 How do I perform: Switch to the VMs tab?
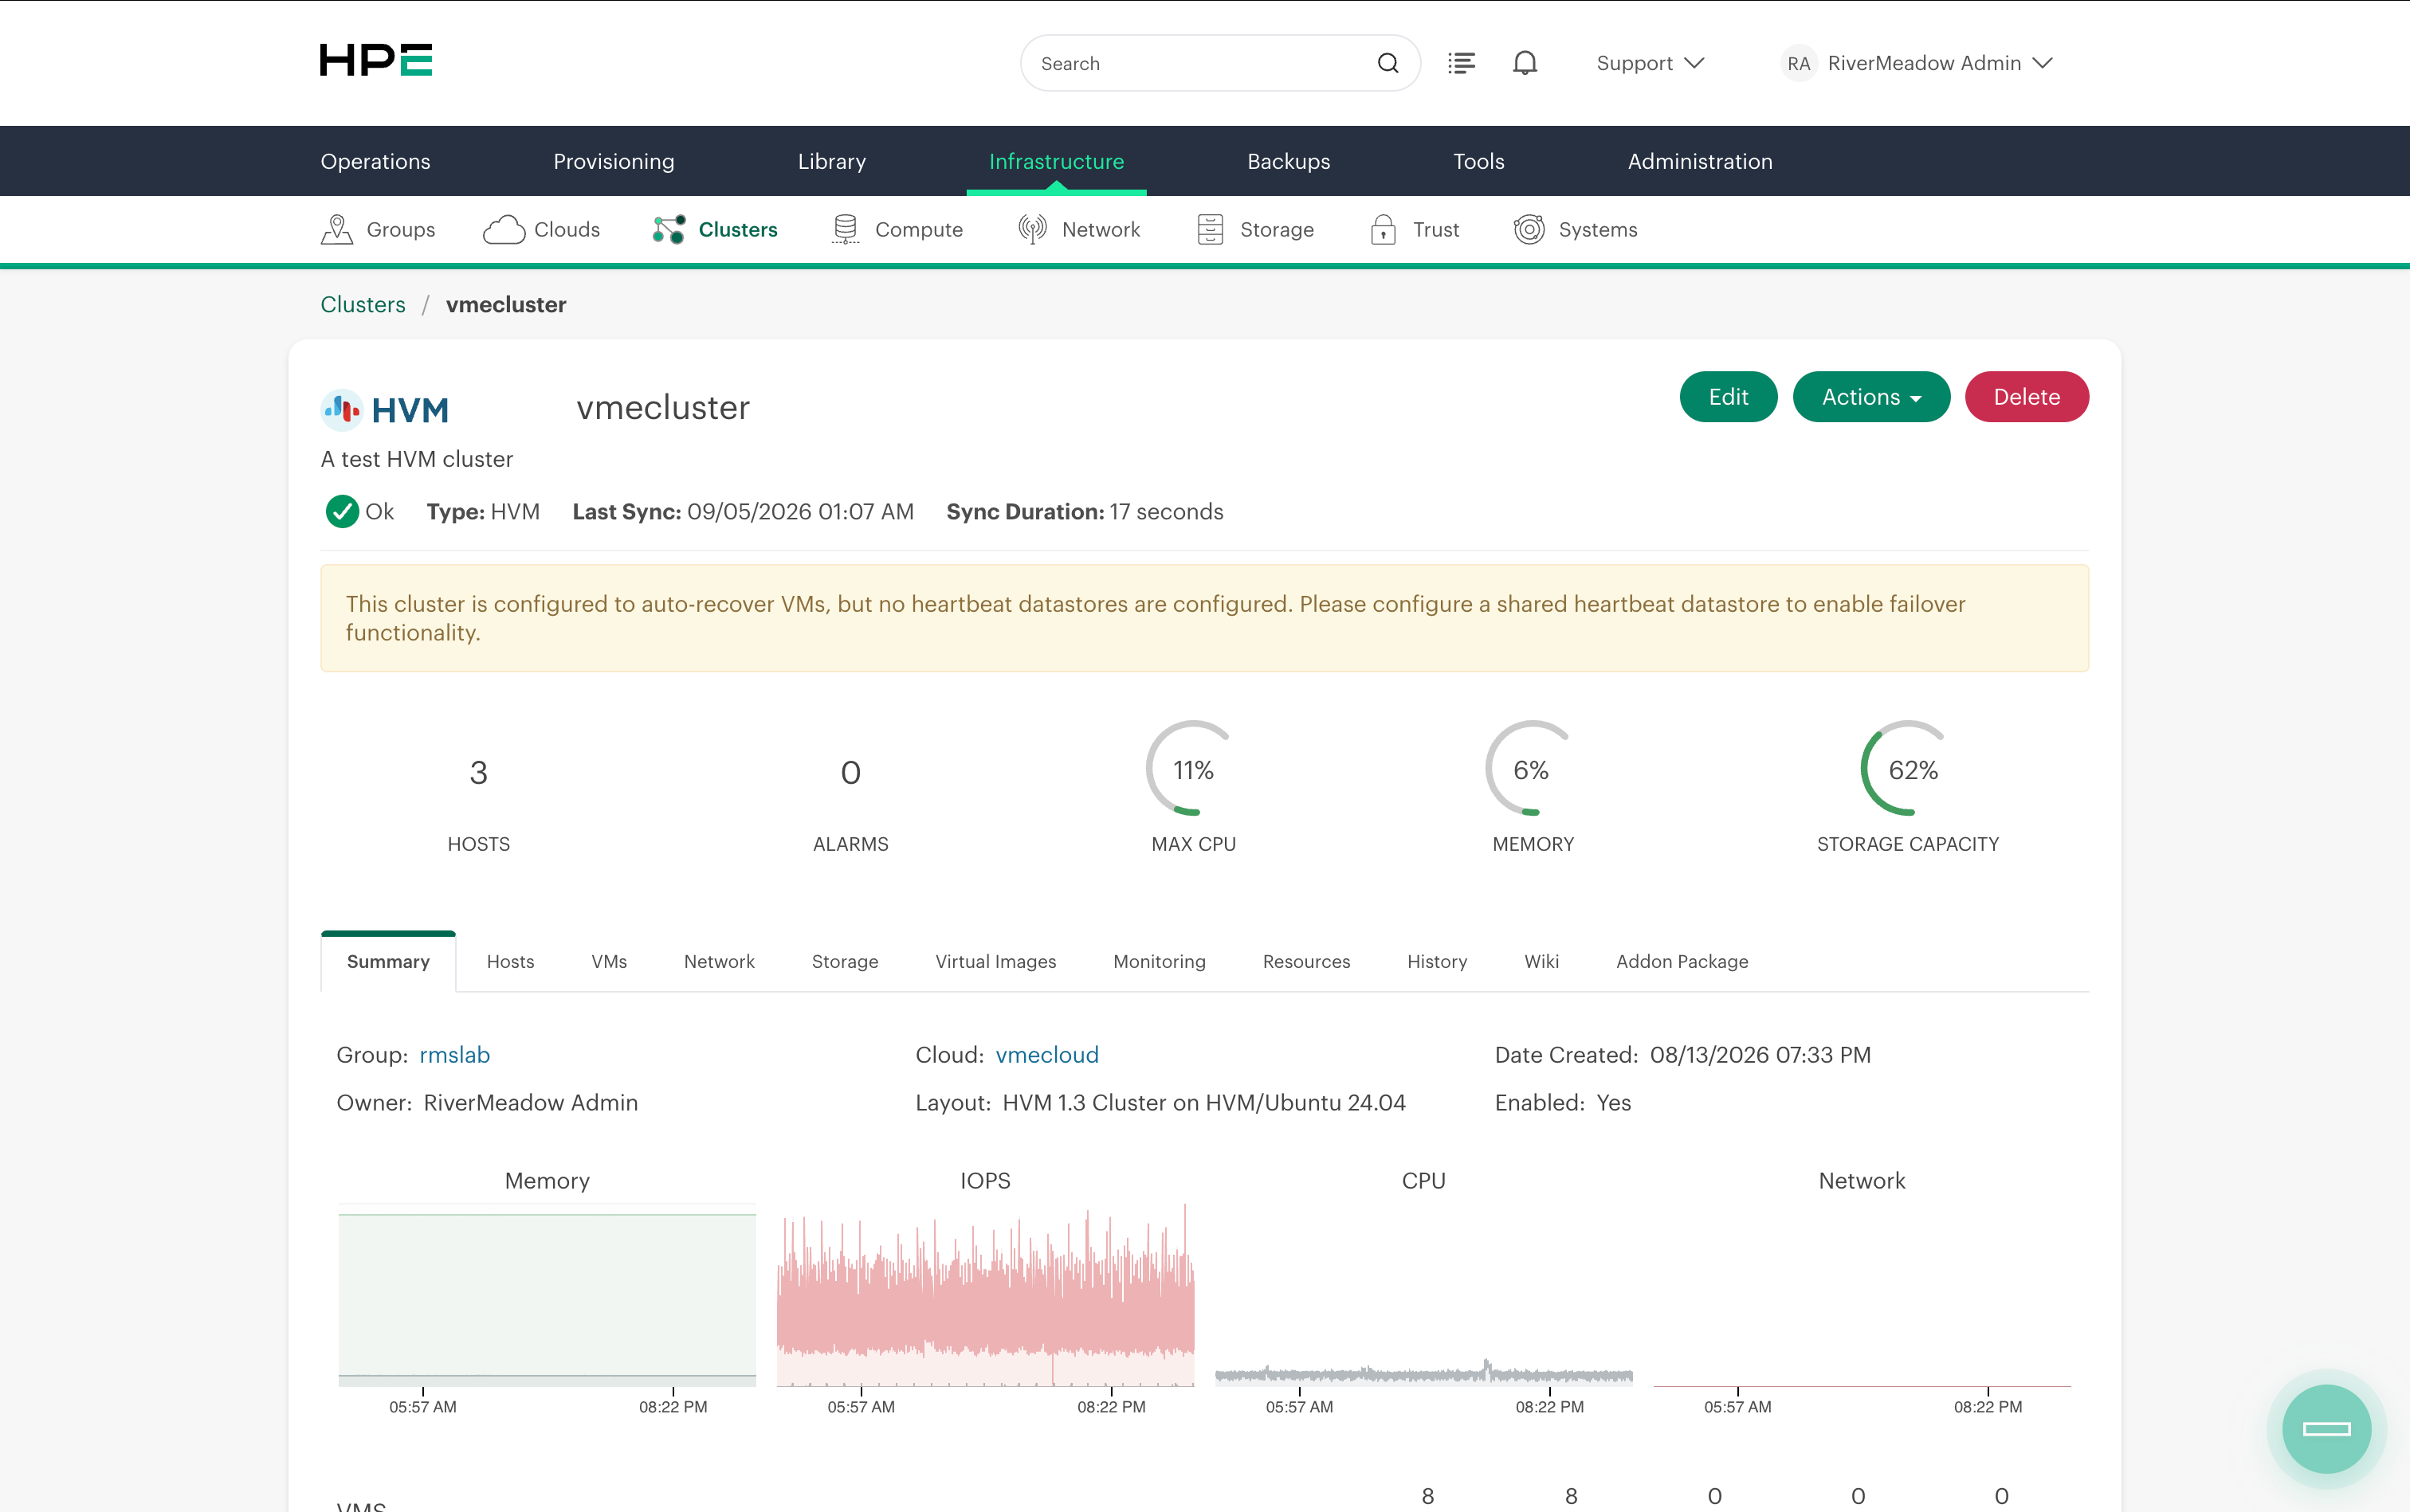tap(609, 961)
